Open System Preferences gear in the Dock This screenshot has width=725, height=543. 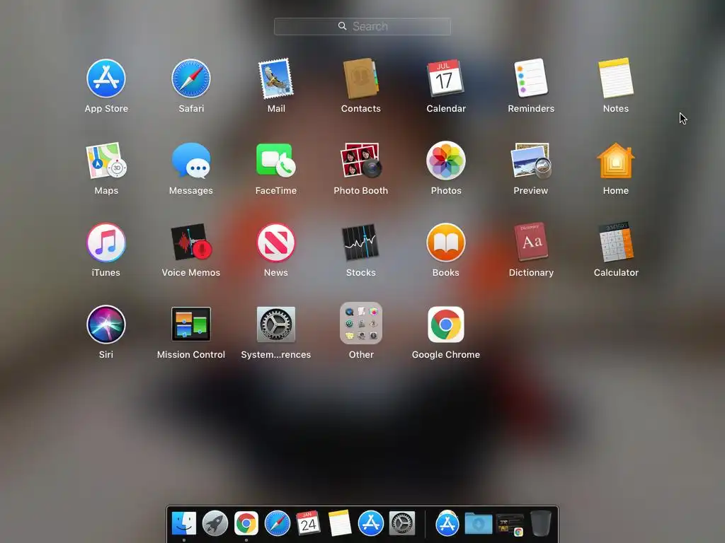point(402,524)
